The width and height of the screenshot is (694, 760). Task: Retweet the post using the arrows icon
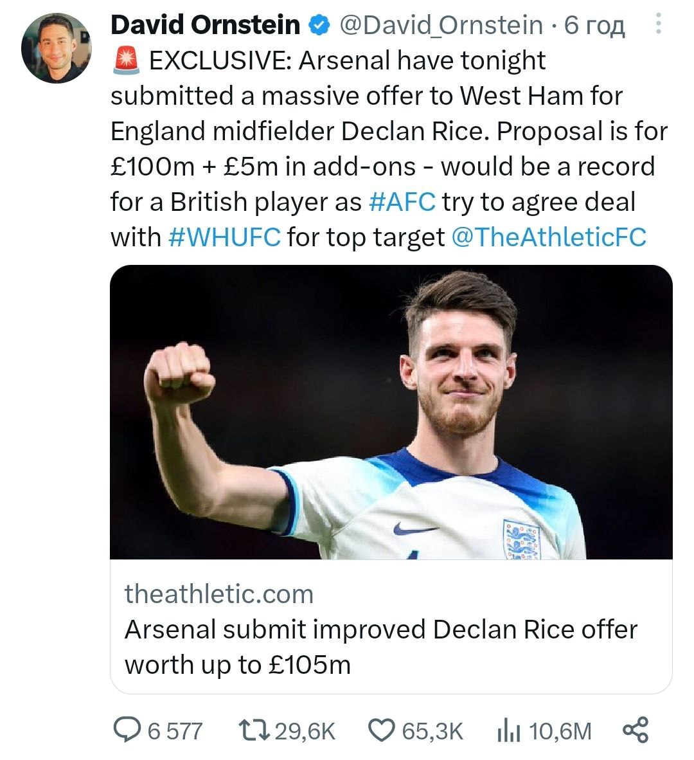coord(253,730)
